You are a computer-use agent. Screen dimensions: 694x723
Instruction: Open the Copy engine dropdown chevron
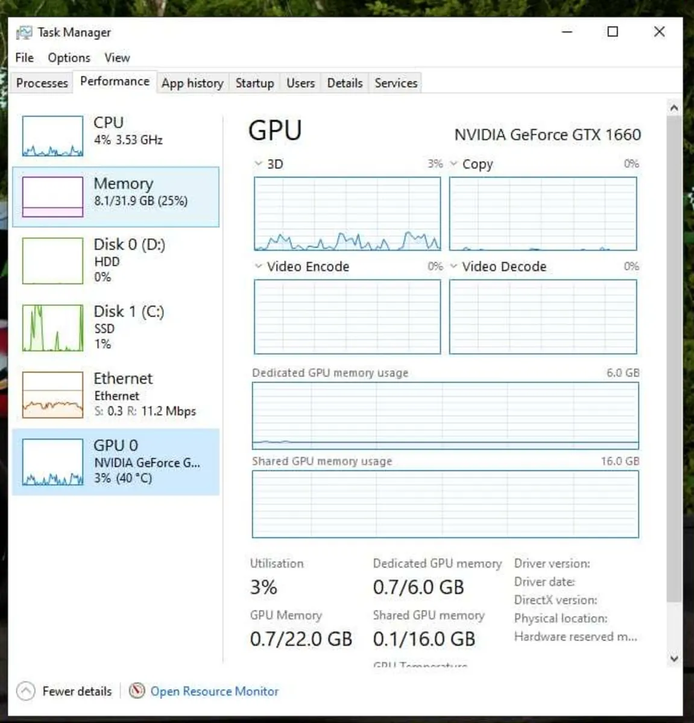[x=453, y=164]
